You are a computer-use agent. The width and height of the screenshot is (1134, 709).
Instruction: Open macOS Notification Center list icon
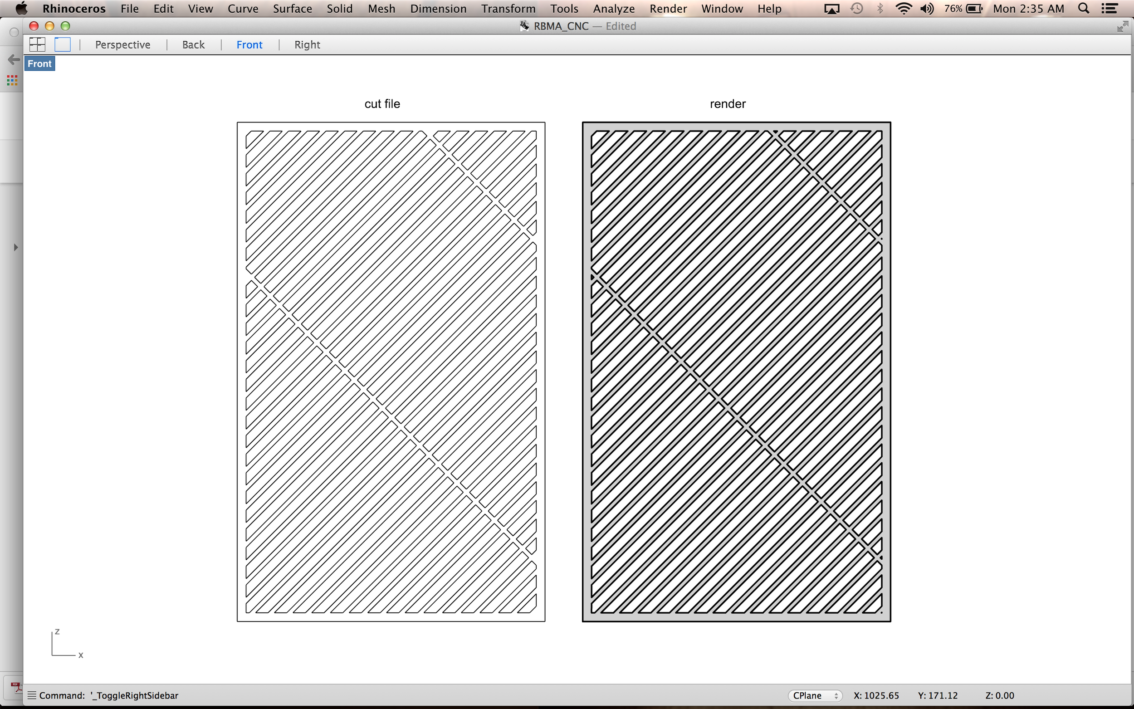(x=1109, y=9)
